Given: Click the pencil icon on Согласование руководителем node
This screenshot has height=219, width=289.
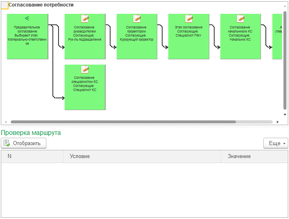Looking at the screenshot, I should pos(85,18).
